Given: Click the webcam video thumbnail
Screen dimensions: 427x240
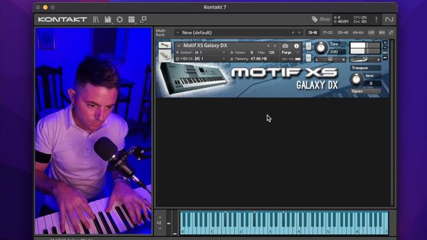Looking at the screenshot, I should tap(93, 131).
